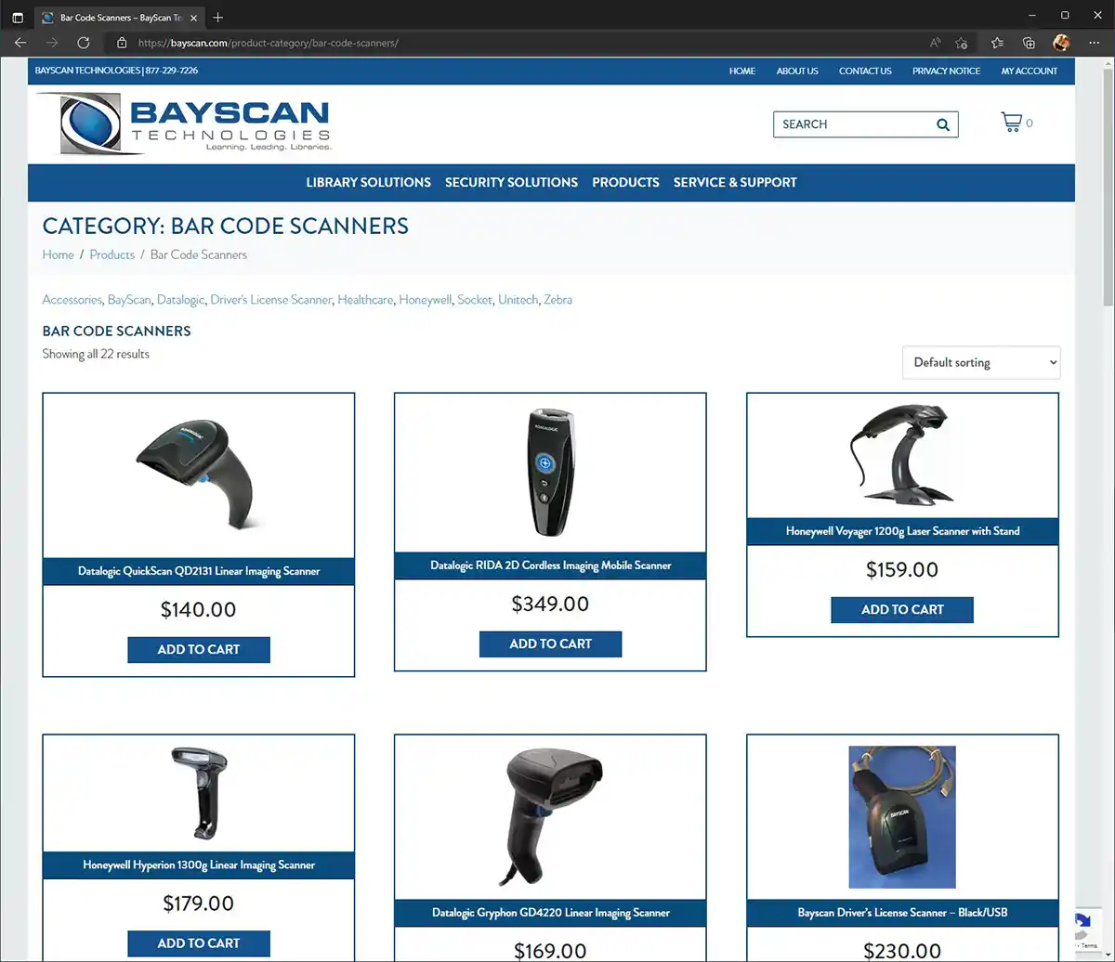Add Honeywell Hyperion 1300g to cart

pos(199,943)
